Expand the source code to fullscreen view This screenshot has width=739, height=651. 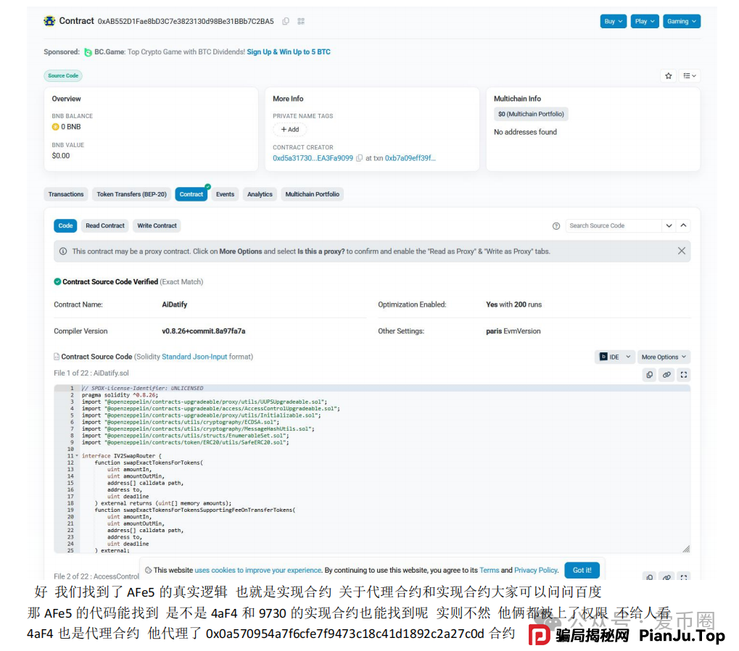(683, 375)
